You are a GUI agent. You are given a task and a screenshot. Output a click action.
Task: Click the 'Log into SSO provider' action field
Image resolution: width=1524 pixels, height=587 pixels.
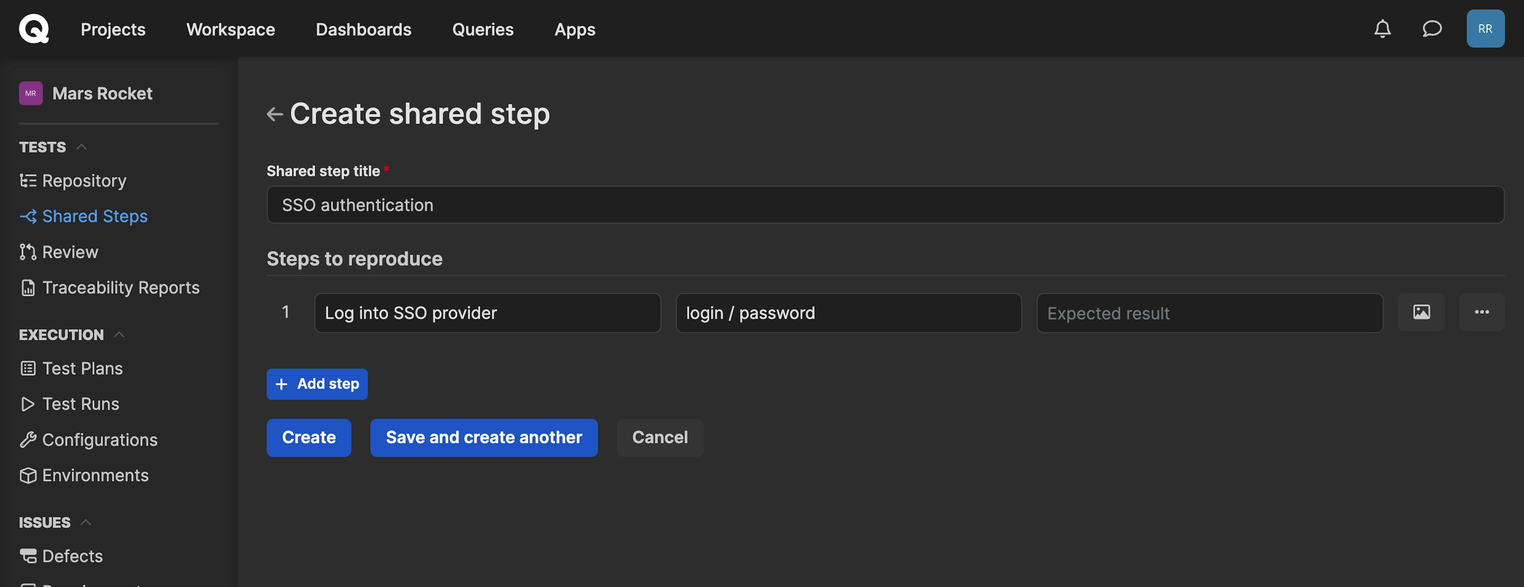tap(487, 313)
